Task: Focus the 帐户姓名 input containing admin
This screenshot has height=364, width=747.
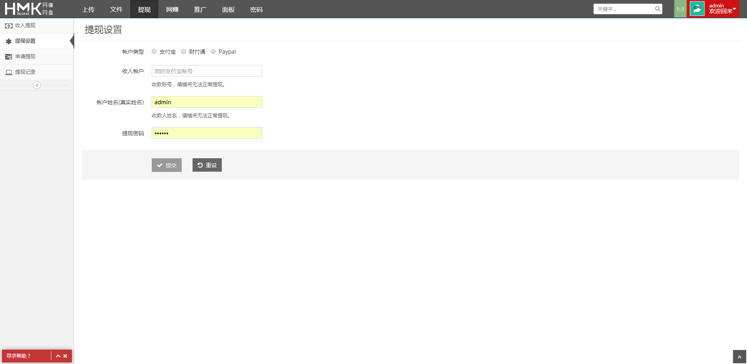Action: coord(207,102)
